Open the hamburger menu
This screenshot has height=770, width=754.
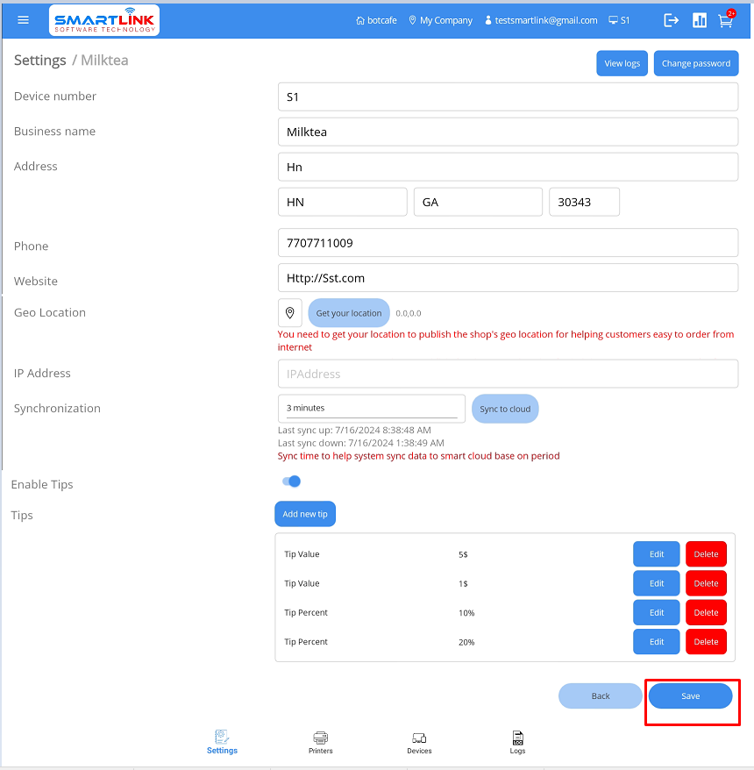[24, 20]
